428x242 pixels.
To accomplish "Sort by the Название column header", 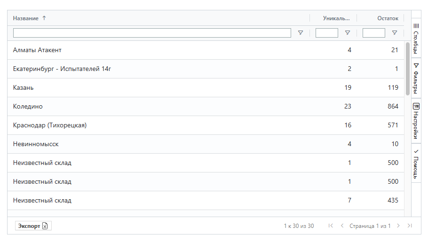I will (x=26, y=18).
